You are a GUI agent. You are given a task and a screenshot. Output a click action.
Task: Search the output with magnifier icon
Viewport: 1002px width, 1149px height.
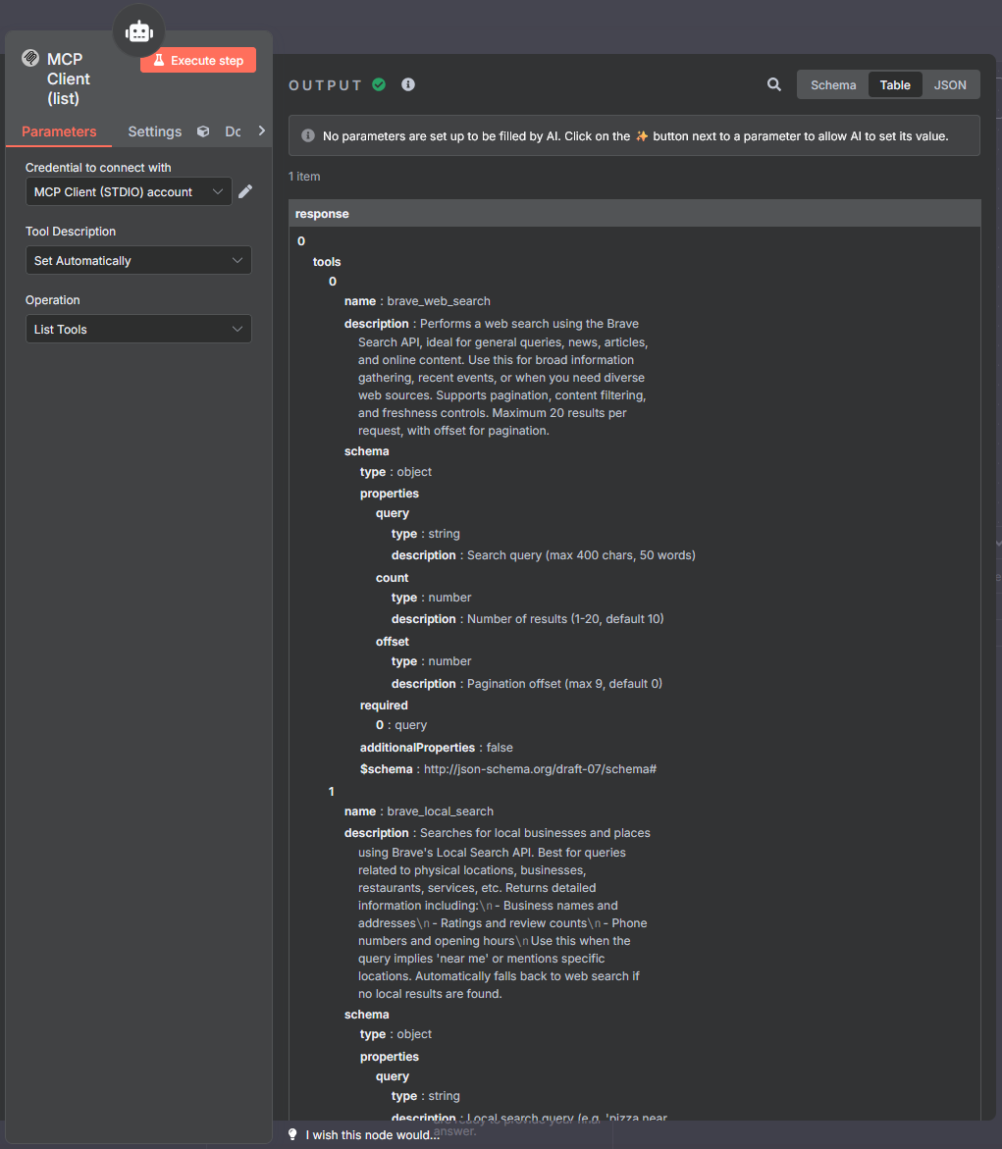(774, 85)
